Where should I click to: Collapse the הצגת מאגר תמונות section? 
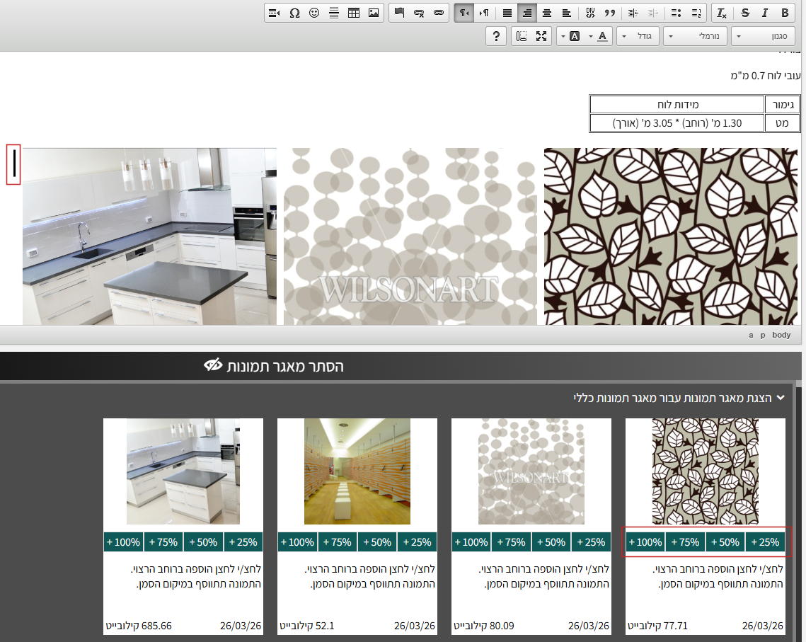[781, 398]
